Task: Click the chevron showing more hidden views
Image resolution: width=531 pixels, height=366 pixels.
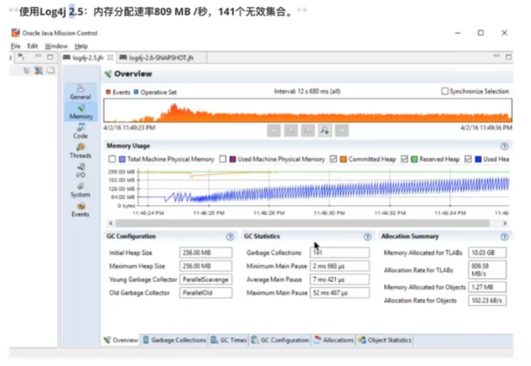Action: [x=21, y=57]
